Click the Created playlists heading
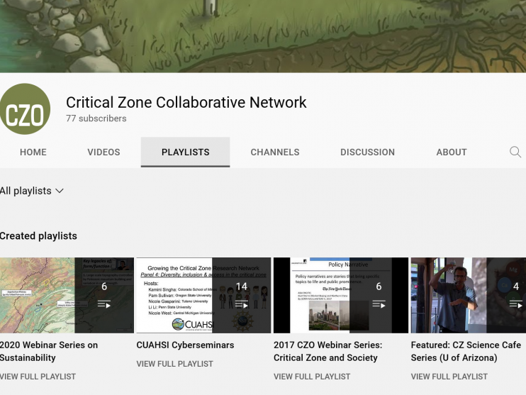 tap(38, 236)
